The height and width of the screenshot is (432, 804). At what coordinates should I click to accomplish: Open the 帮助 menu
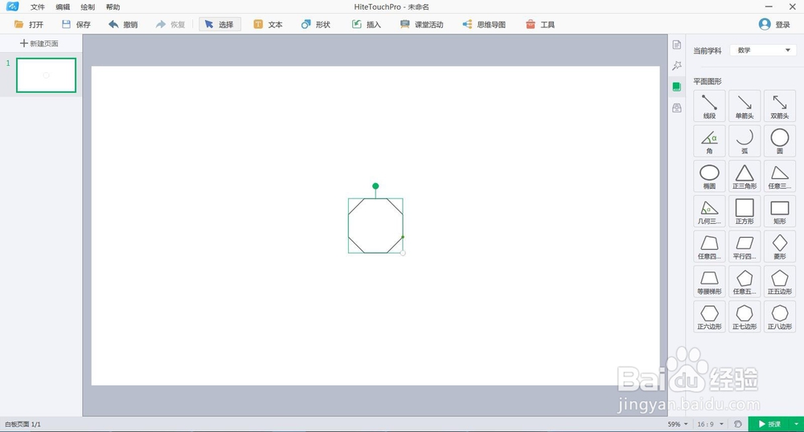coord(113,7)
